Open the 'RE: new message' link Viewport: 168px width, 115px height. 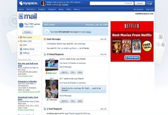click(78, 44)
